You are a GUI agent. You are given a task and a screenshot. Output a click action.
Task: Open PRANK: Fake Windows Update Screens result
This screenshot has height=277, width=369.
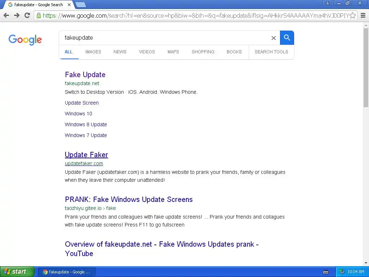(x=129, y=199)
